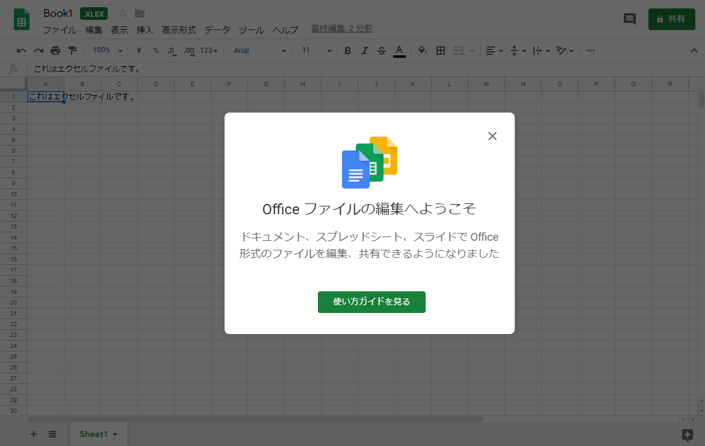Apply percent number format
The height and width of the screenshot is (446, 705).
click(x=155, y=51)
